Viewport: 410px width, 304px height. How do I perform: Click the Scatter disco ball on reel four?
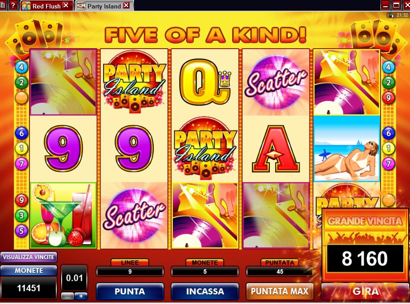click(276, 82)
